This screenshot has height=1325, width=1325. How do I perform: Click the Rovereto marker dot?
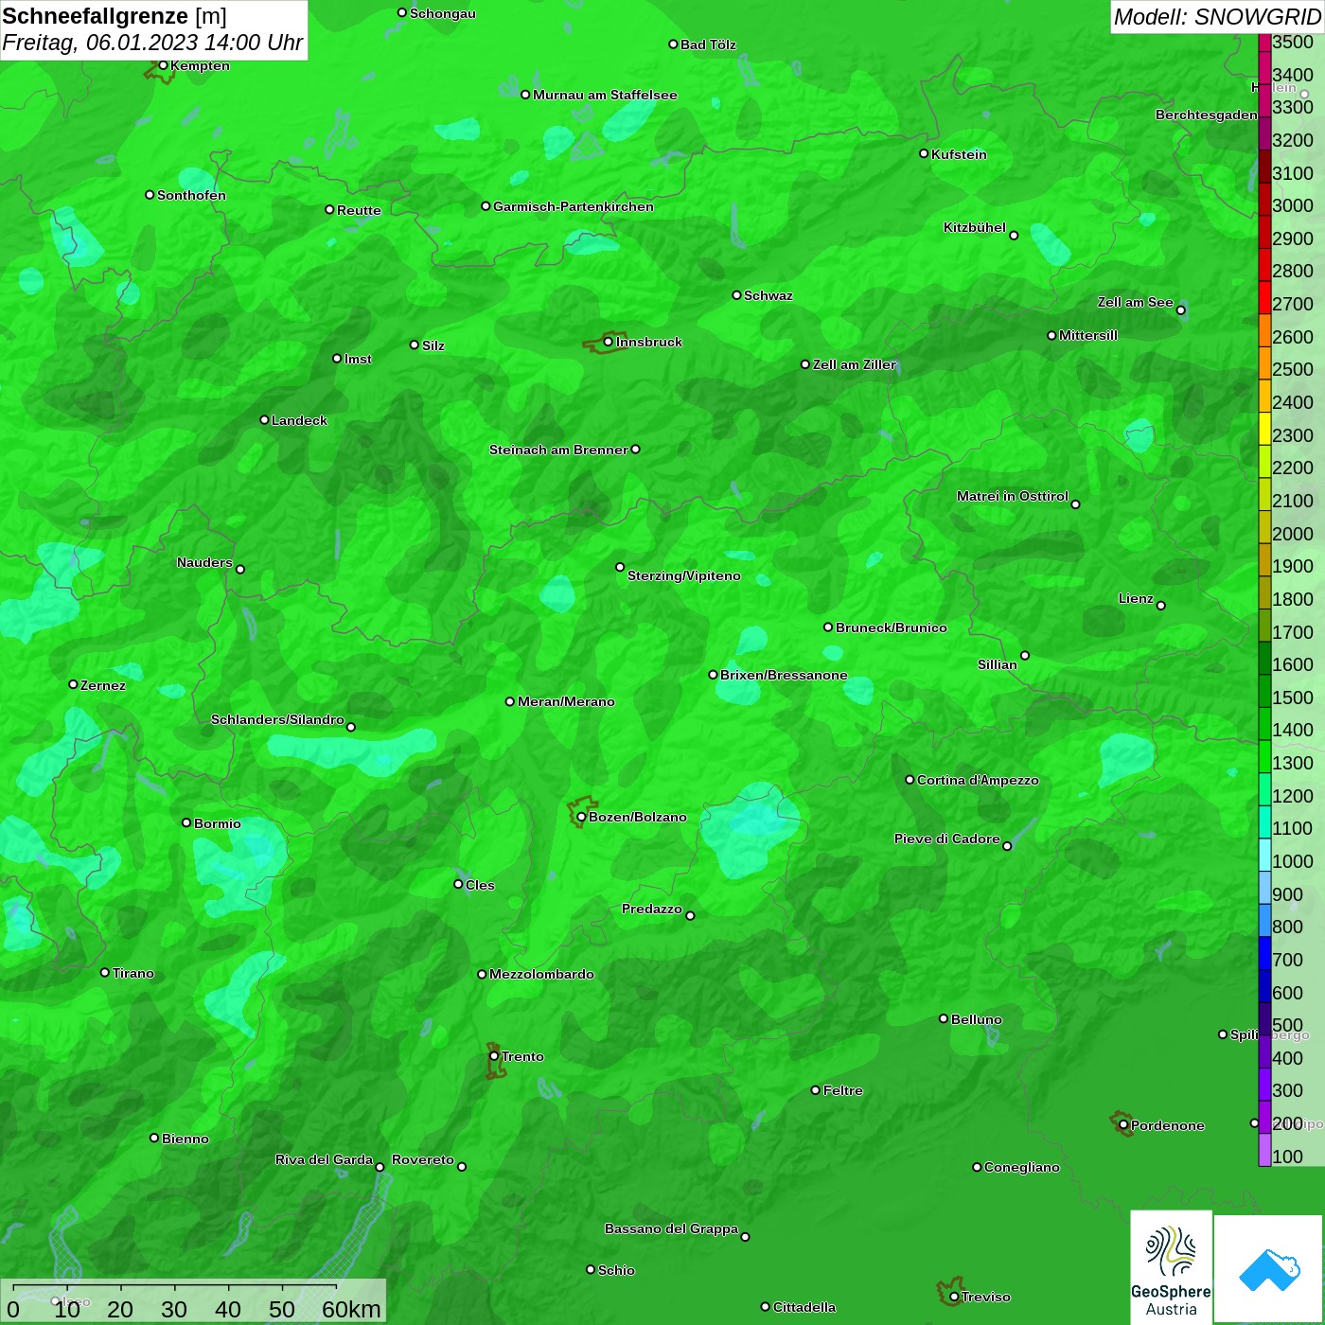[x=462, y=1166]
